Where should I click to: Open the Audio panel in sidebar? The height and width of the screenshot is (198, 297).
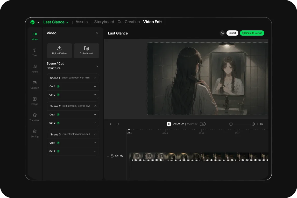35,69
